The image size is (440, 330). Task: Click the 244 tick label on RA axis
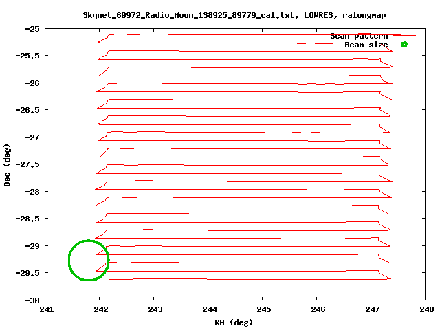click(209, 310)
